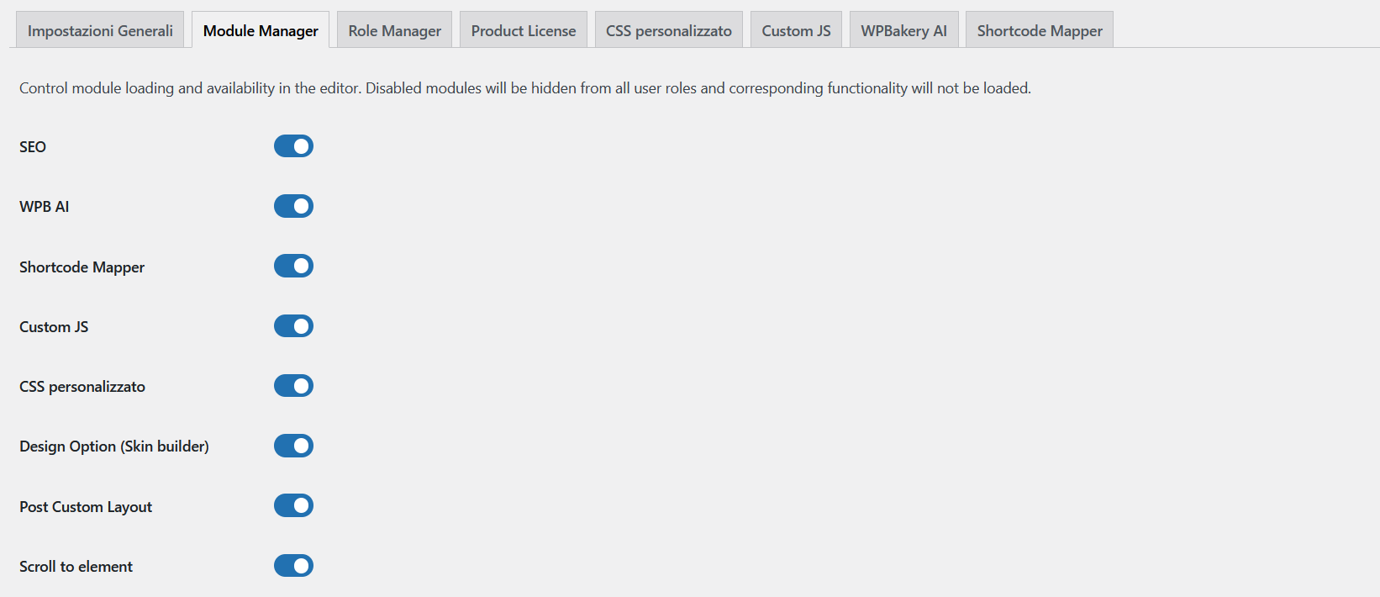Switch off the Custom JS module
1380x597 pixels.
click(293, 326)
